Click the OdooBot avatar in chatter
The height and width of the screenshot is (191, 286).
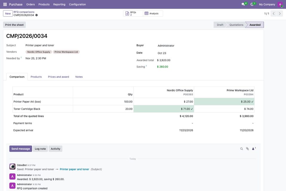pos(13,166)
